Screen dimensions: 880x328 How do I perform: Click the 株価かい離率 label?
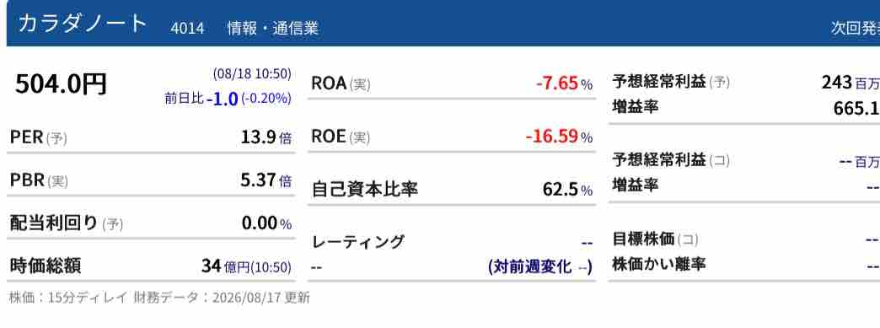pyautogui.click(x=659, y=264)
